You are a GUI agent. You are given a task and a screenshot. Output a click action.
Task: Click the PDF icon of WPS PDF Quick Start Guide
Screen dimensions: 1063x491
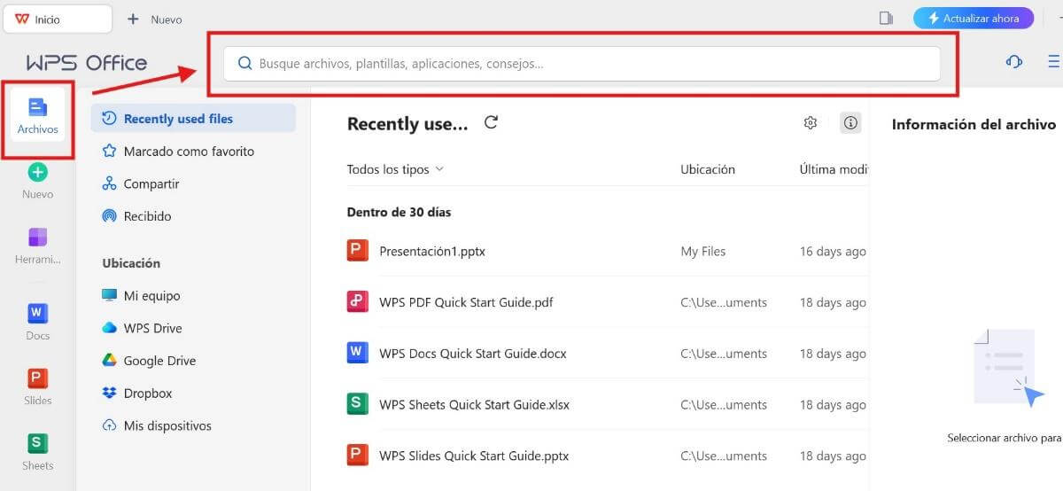tap(357, 302)
